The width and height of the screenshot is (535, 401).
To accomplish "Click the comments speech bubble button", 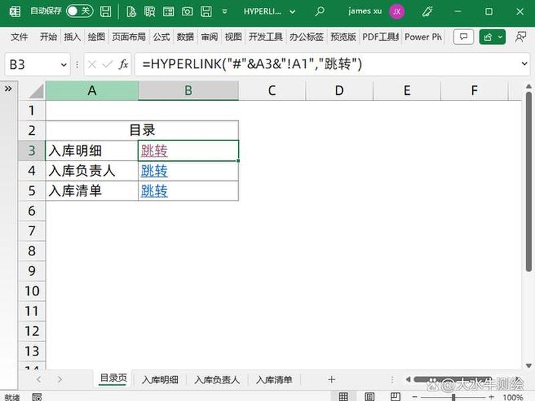I will 463,37.
